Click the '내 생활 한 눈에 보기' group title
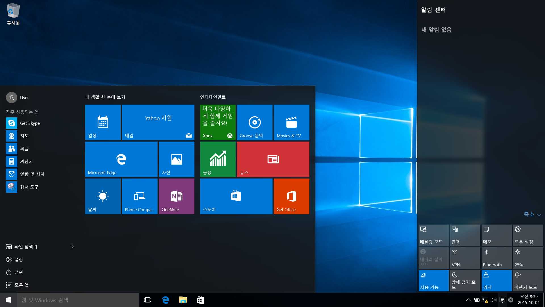The height and width of the screenshot is (307, 545). click(105, 97)
